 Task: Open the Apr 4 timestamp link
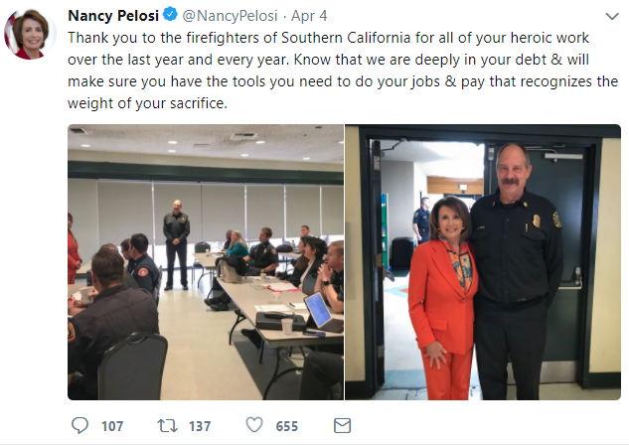pos(301,16)
